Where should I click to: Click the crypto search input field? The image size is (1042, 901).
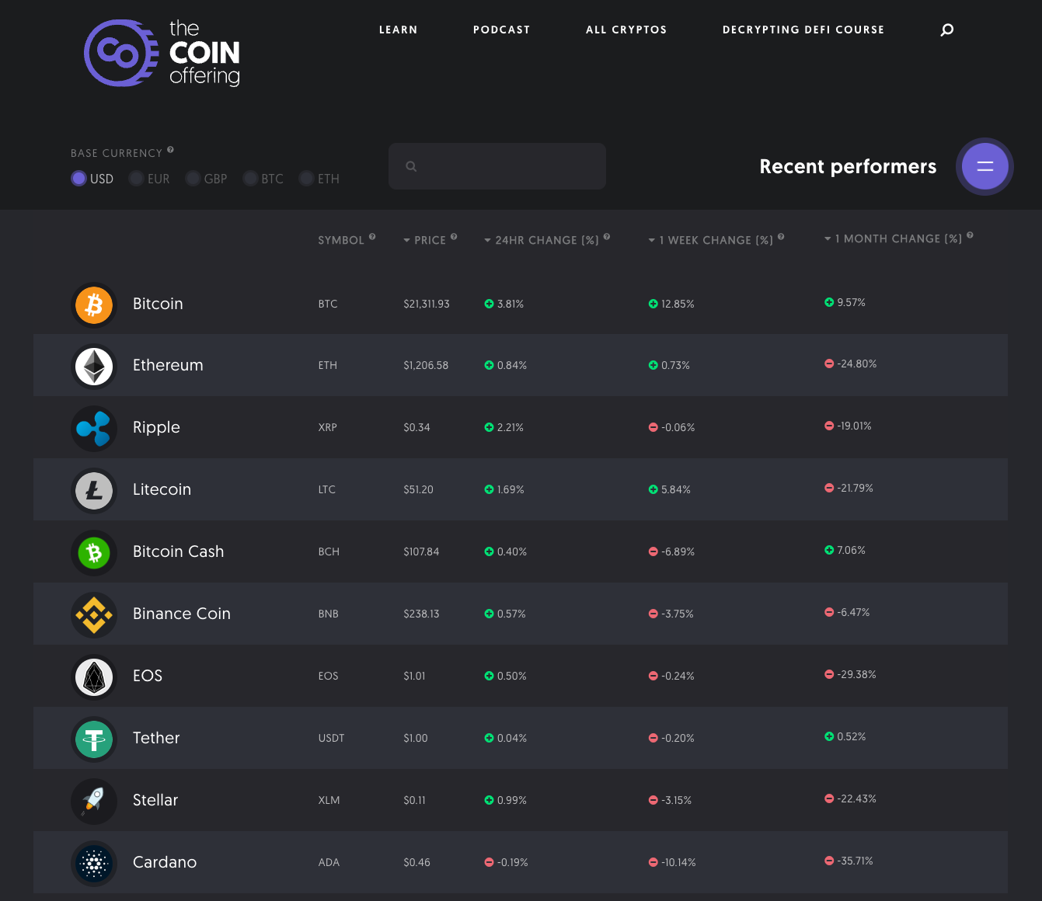click(x=497, y=166)
